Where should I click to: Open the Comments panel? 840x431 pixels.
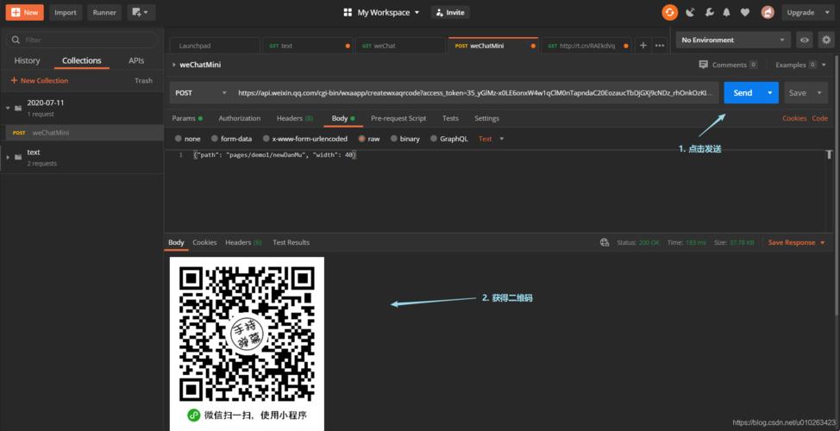(x=728, y=65)
